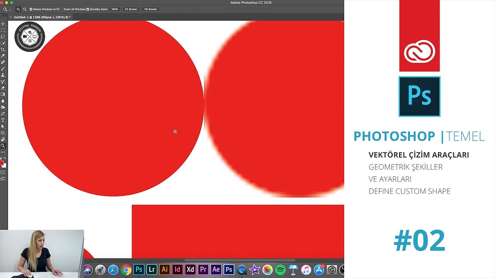Open Spotify from the dock
Image resolution: width=495 pixels, height=278 pixels.
click(x=280, y=270)
